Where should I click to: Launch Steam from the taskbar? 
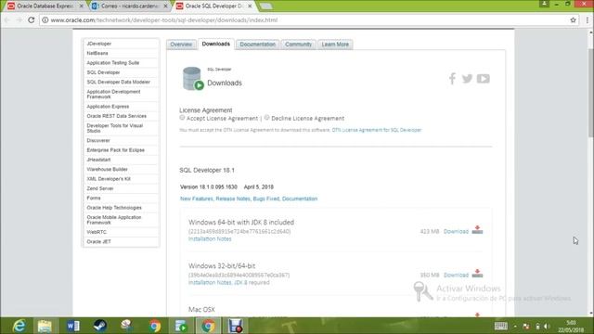(x=100, y=326)
